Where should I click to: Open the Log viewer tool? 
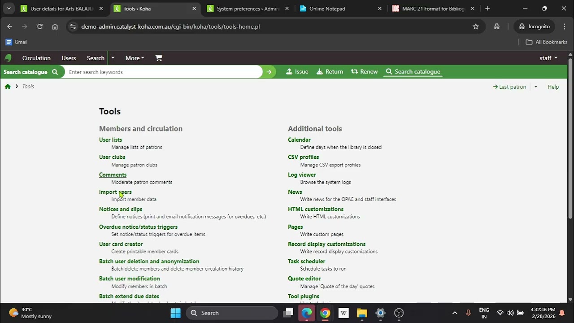302,175
